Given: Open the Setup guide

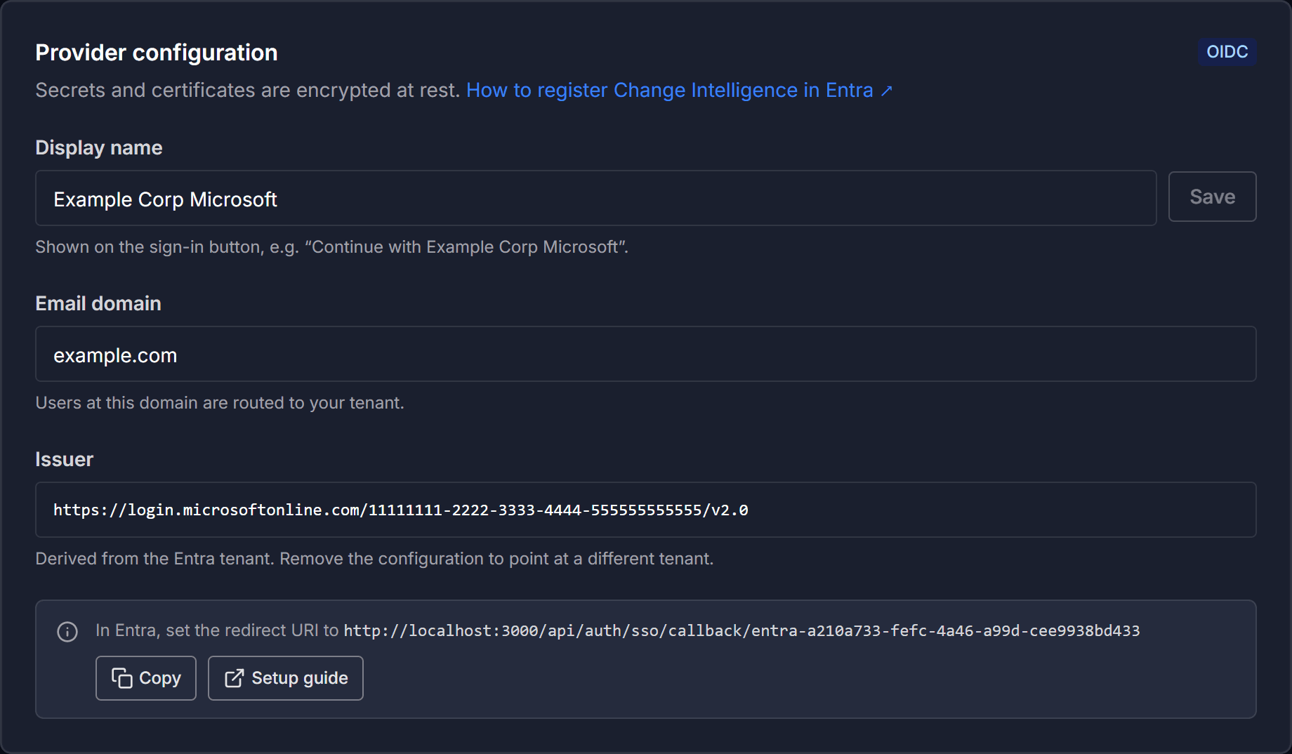Looking at the screenshot, I should pos(286,678).
